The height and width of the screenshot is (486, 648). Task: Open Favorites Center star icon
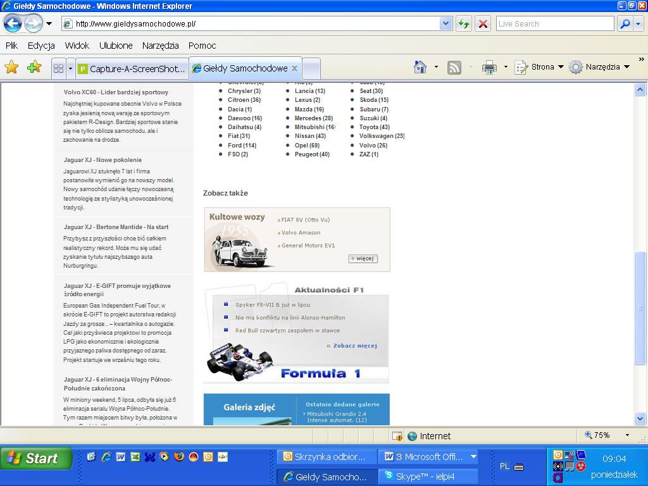[x=11, y=67]
